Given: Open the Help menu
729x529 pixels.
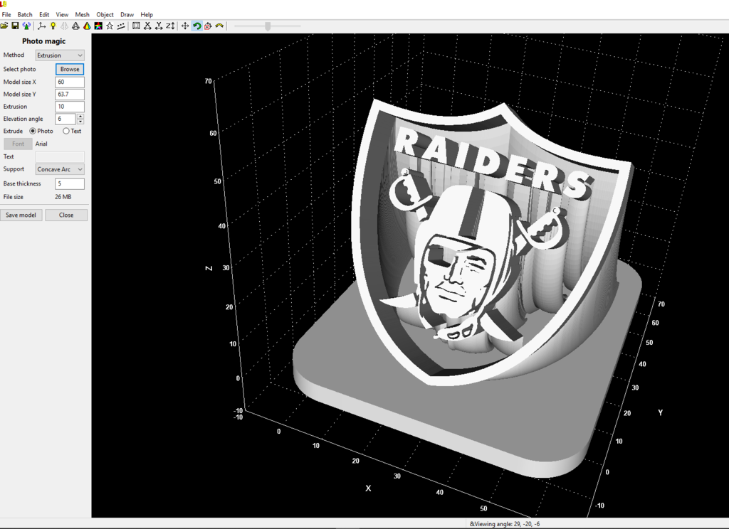Looking at the screenshot, I should pyautogui.click(x=147, y=14).
